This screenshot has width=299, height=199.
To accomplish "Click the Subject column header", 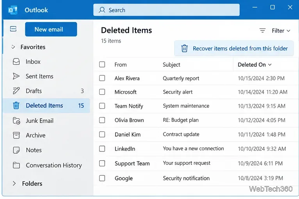I will tap(171, 65).
